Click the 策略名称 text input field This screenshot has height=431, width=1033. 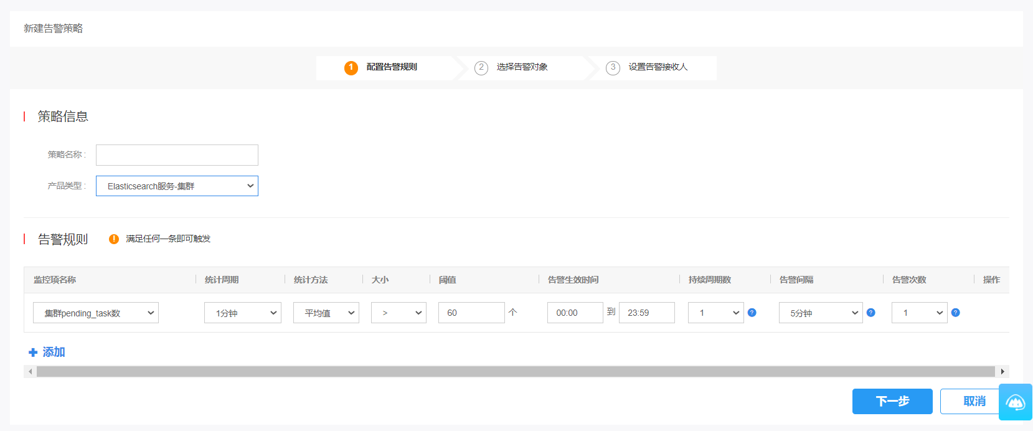(x=177, y=155)
